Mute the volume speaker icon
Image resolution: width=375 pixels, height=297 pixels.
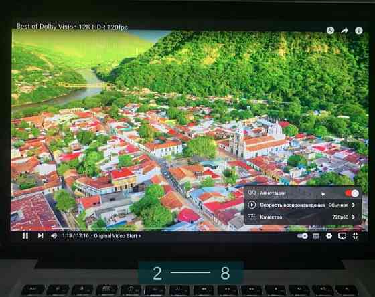click(x=54, y=236)
